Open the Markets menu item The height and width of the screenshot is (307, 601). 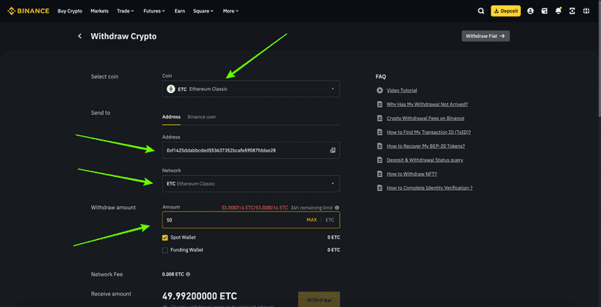(x=99, y=11)
